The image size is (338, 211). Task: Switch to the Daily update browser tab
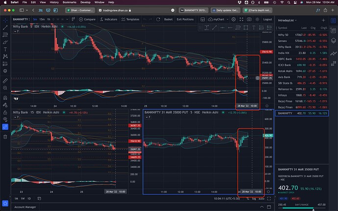(x=225, y=10)
